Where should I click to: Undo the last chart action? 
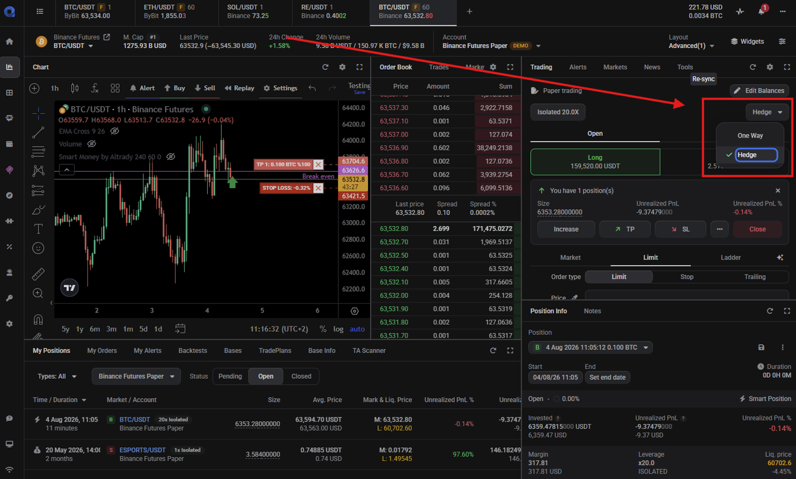tap(312, 88)
